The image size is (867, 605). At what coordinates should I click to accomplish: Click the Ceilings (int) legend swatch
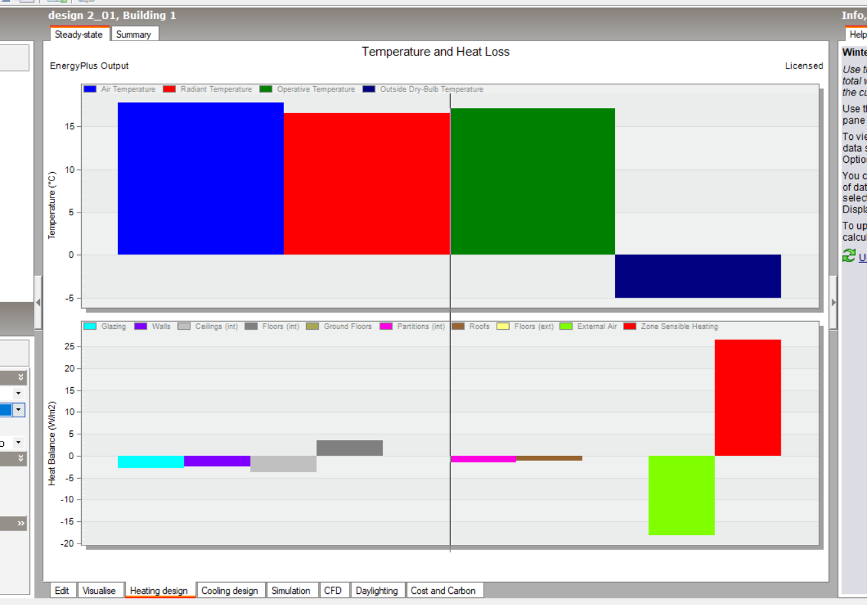pyautogui.click(x=184, y=326)
